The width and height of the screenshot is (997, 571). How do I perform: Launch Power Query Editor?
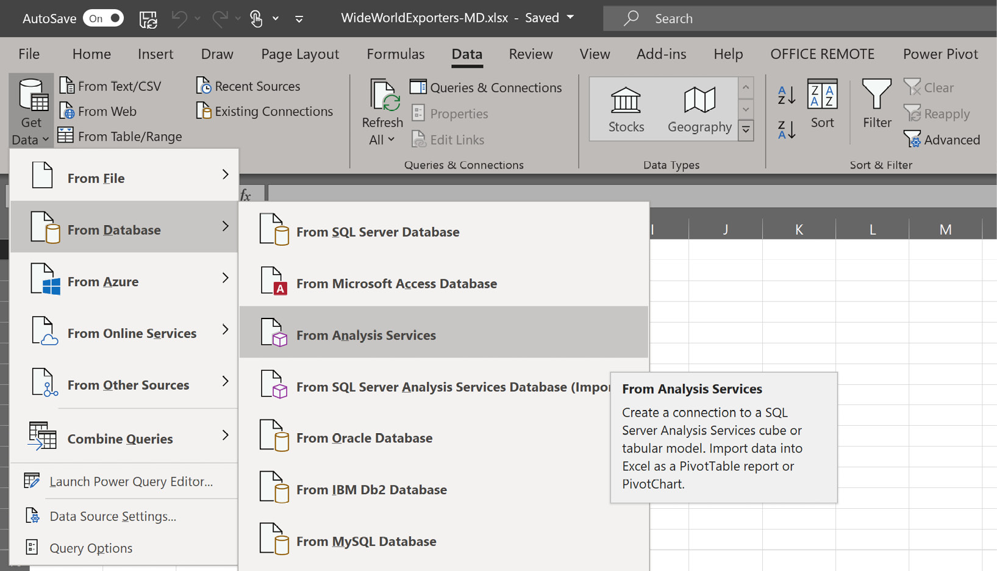(x=124, y=481)
